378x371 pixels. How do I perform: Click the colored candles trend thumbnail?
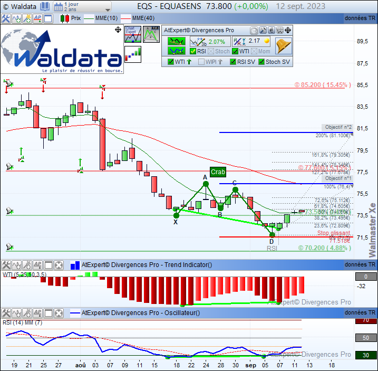click(133, 54)
